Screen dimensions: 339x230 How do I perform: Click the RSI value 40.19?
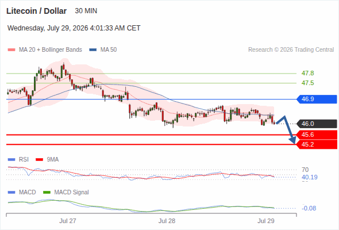pos(310,178)
